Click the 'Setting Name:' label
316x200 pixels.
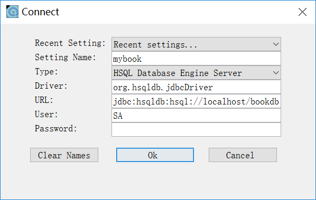[66, 58]
